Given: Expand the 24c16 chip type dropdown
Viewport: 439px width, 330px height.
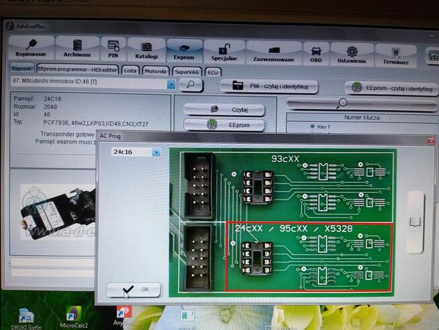Looking at the screenshot, I should [156, 153].
